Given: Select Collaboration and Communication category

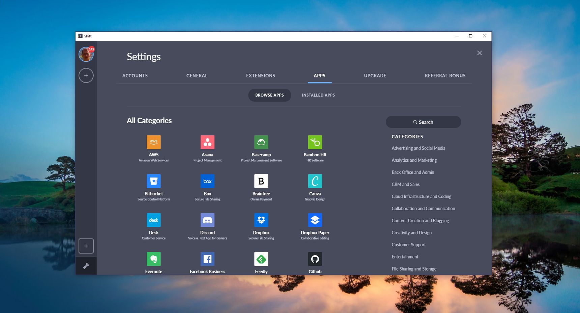Looking at the screenshot, I should pyautogui.click(x=423, y=209).
